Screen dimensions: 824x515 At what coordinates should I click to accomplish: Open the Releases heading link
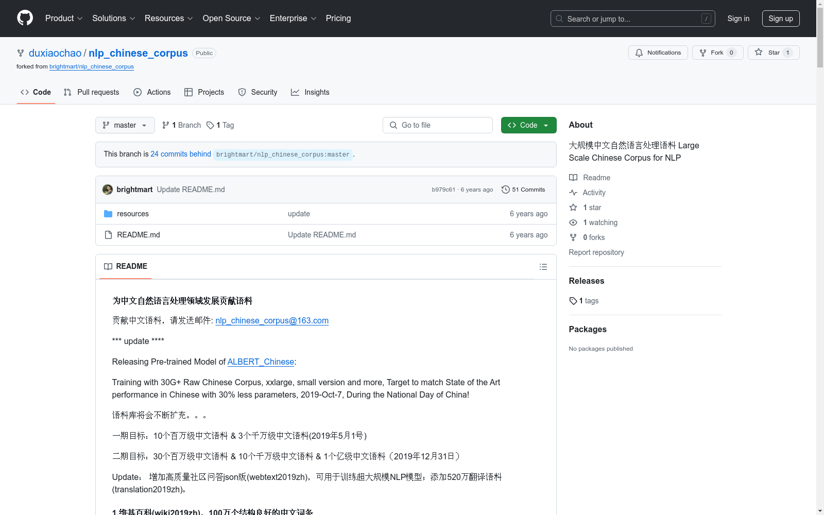point(587,281)
